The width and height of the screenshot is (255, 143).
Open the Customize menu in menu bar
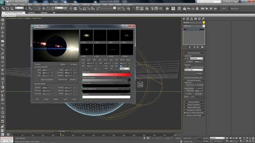pyautogui.click(x=86, y=5)
